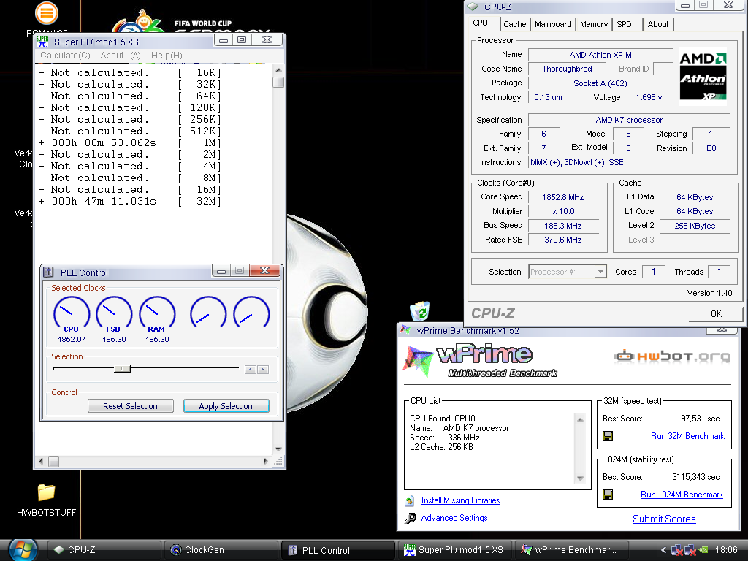Click the save icon for the 1024M score
The image size is (748, 561).
(x=608, y=495)
